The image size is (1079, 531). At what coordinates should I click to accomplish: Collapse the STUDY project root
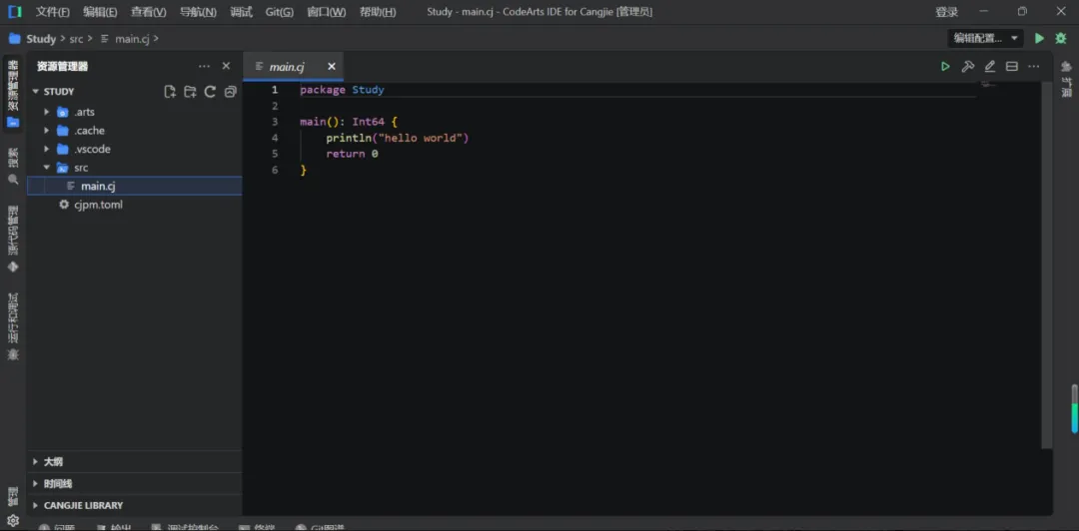coord(36,92)
